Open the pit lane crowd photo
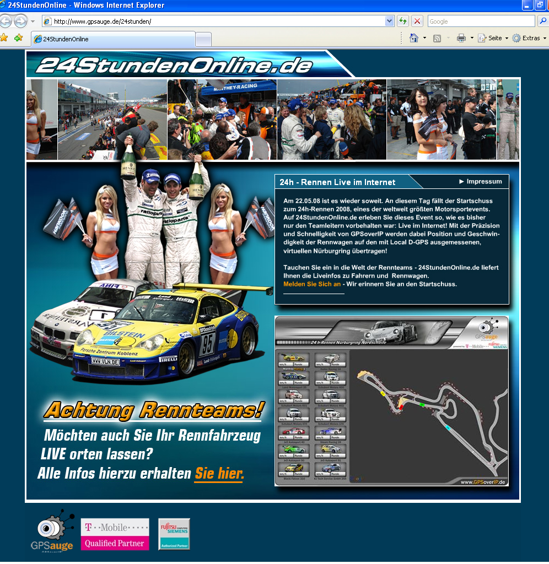 tap(112, 120)
